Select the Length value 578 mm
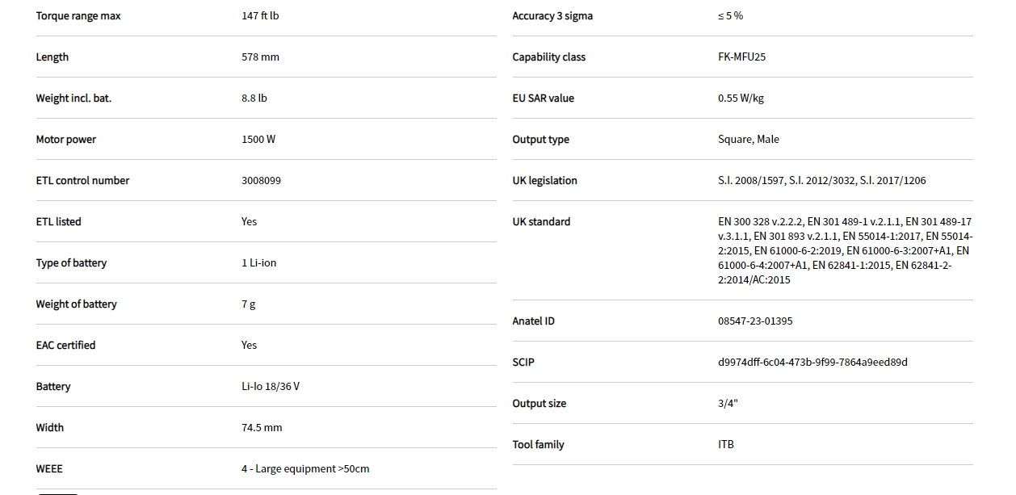 tap(260, 57)
